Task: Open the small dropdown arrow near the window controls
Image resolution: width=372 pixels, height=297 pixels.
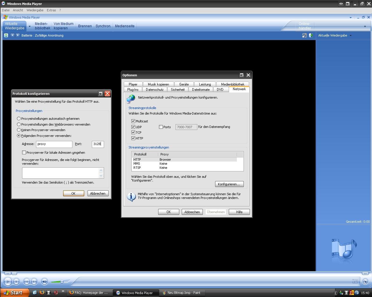Action: click(350, 18)
